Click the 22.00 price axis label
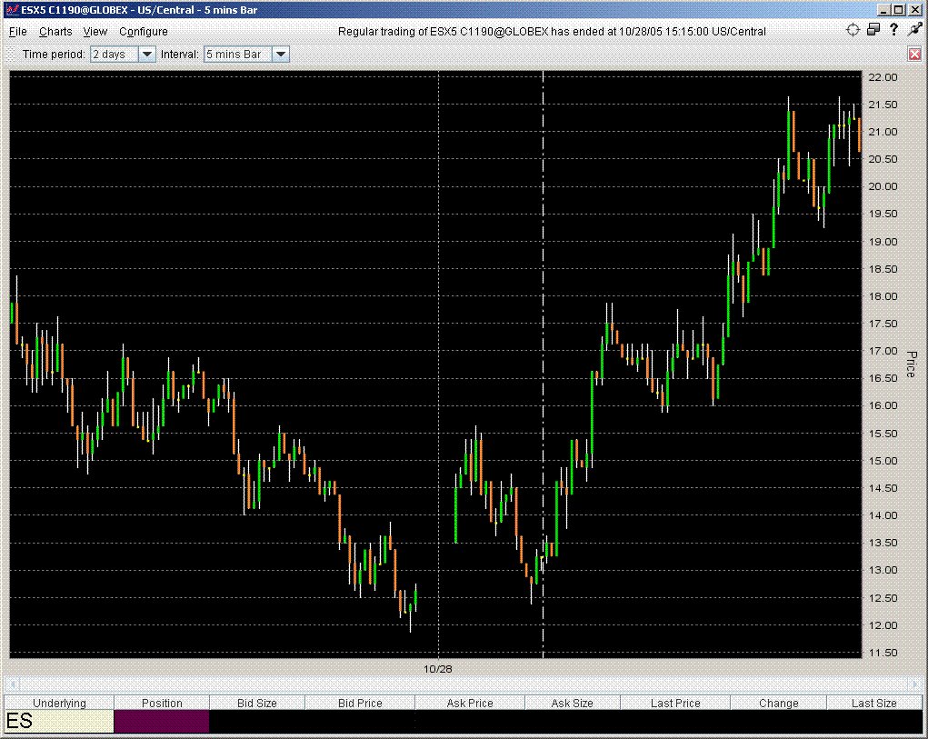This screenshot has width=928, height=739. pos(883,77)
